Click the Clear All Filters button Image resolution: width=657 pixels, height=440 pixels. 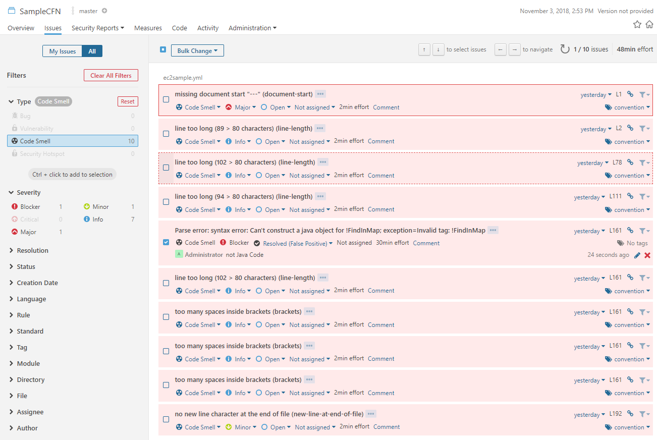point(111,76)
